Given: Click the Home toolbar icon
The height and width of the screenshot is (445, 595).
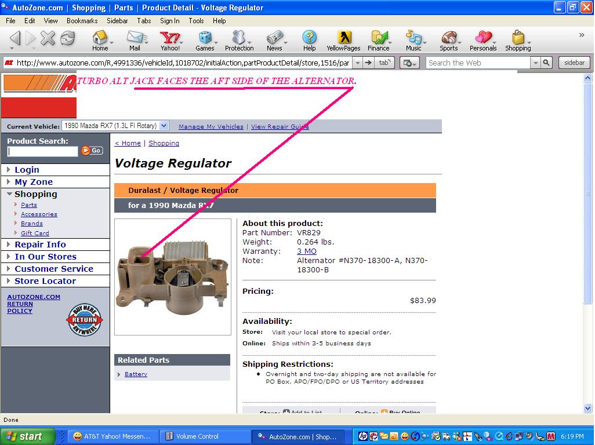Looking at the screenshot, I should 100,39.
